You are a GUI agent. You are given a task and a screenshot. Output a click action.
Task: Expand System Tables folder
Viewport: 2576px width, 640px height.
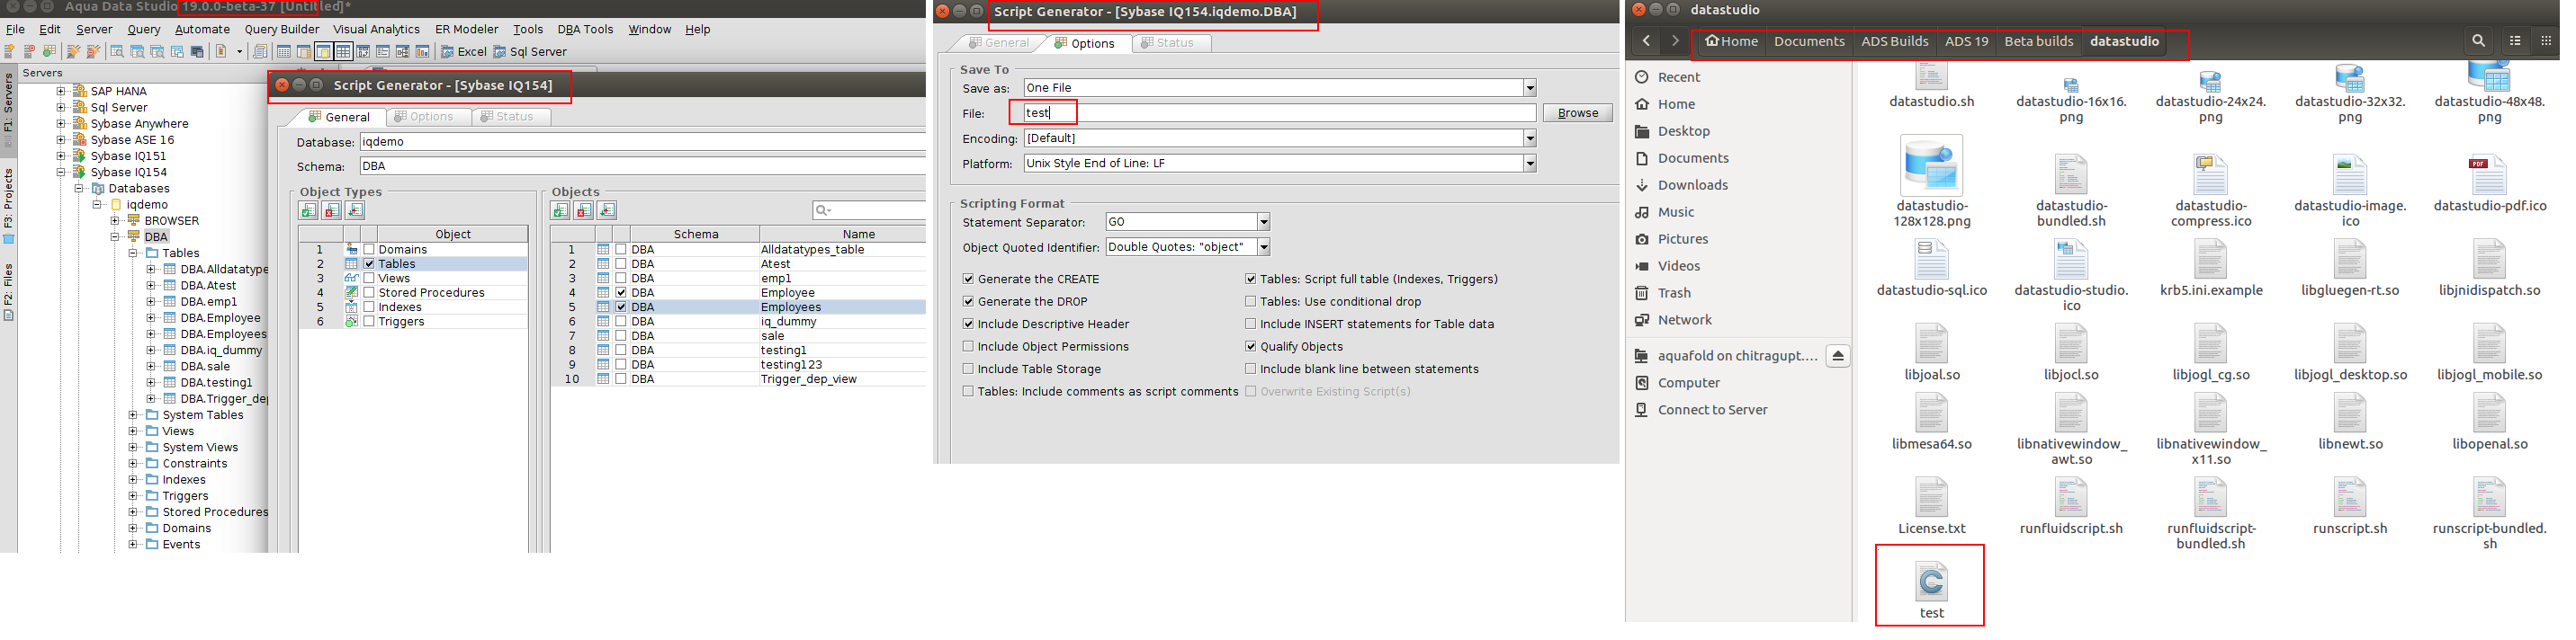click(x=133, y=415)
